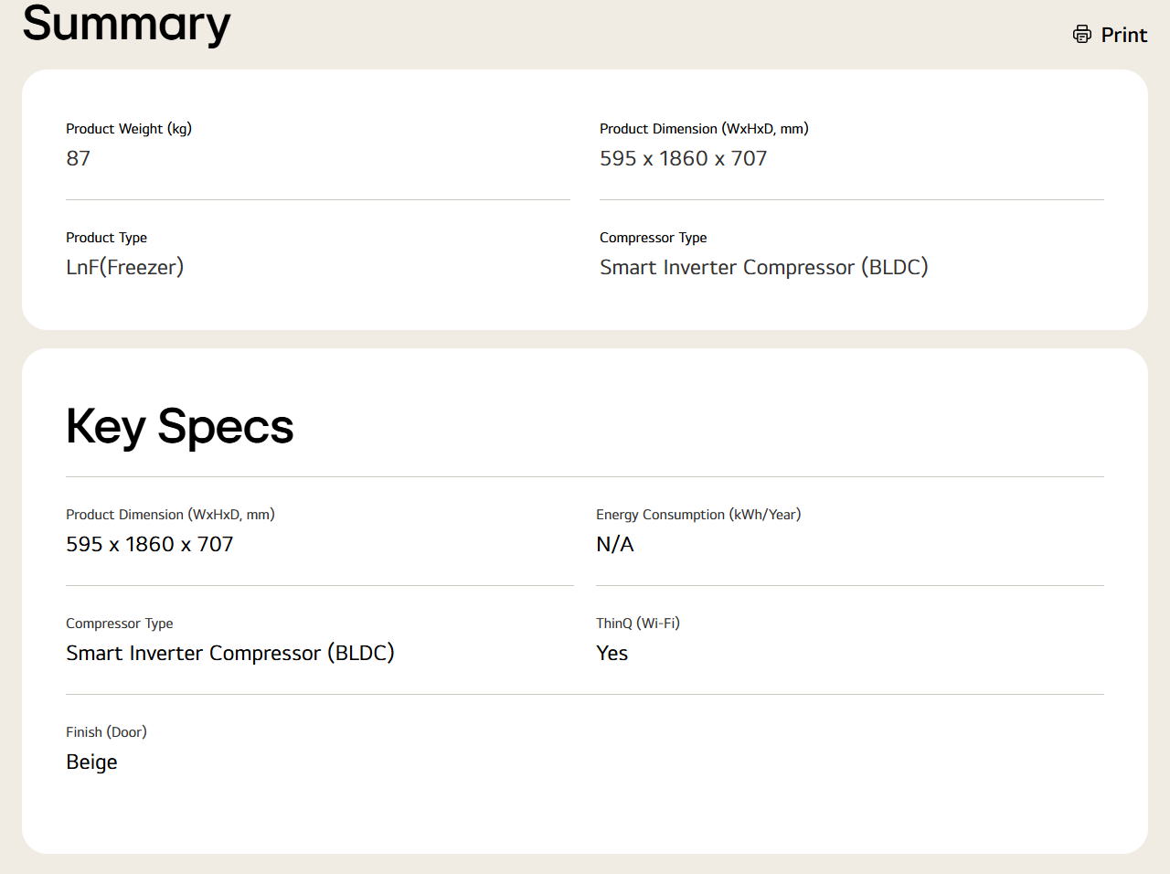Click the Key Specs heading
Viewport: 1170px width, 874px height.
coord(180,426)
